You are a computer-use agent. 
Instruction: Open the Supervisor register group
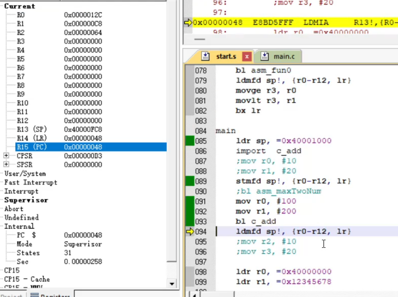point(26,200)
